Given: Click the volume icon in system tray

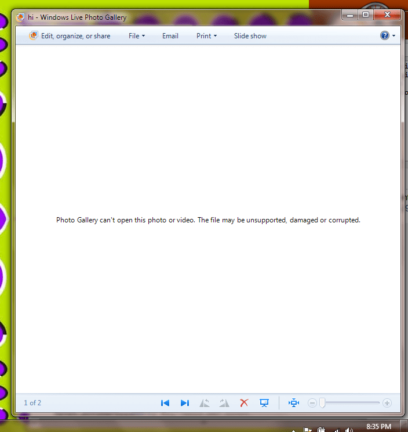Looking at the screenshot, I should [x=349, y=430].
